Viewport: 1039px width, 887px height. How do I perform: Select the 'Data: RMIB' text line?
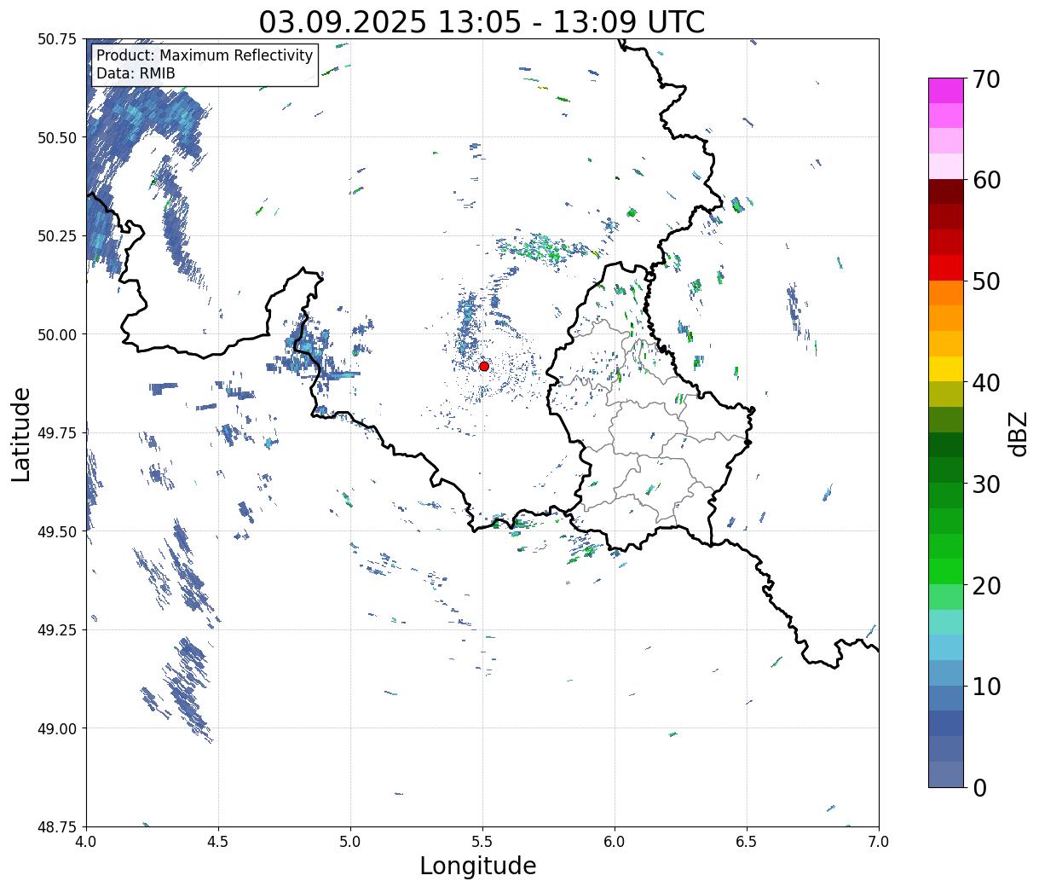(x=136, y=73)
